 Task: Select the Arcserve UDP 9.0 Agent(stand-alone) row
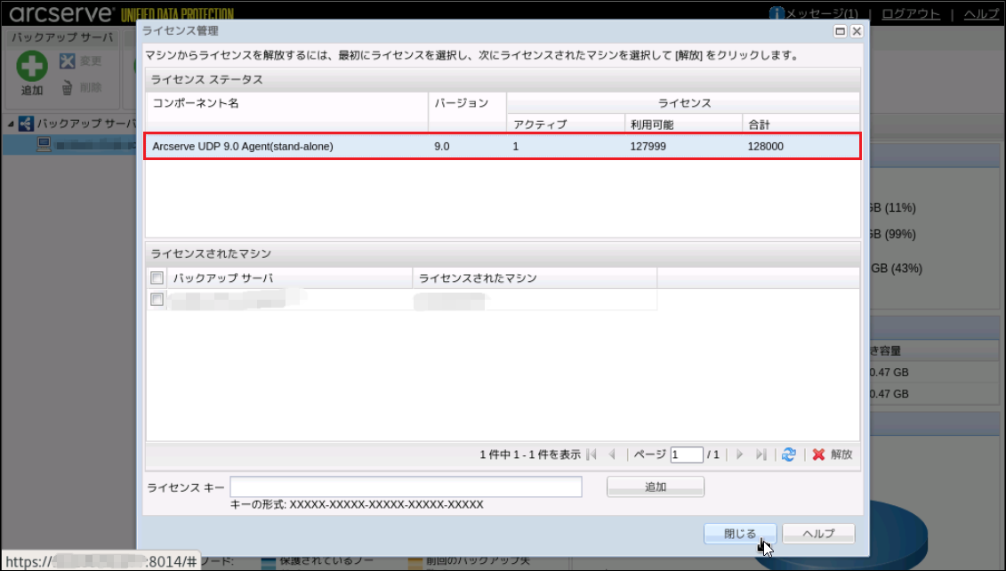[503, 146]
